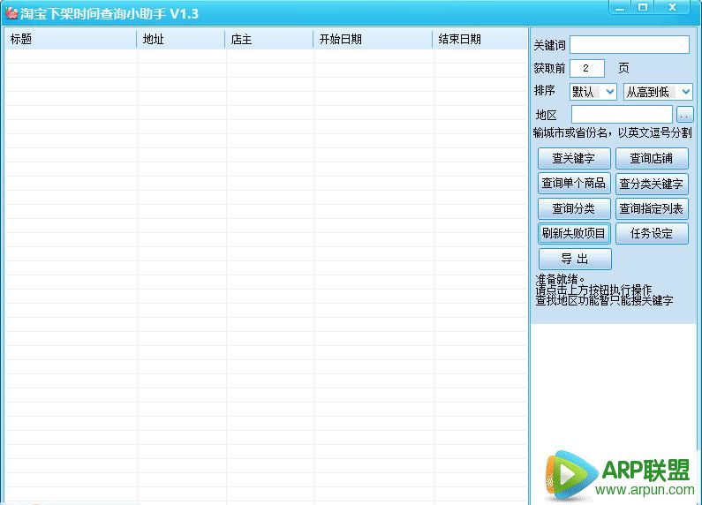Sort by the 标题 column header
This screenshot has height=505, width=702.
click(71, 40)
